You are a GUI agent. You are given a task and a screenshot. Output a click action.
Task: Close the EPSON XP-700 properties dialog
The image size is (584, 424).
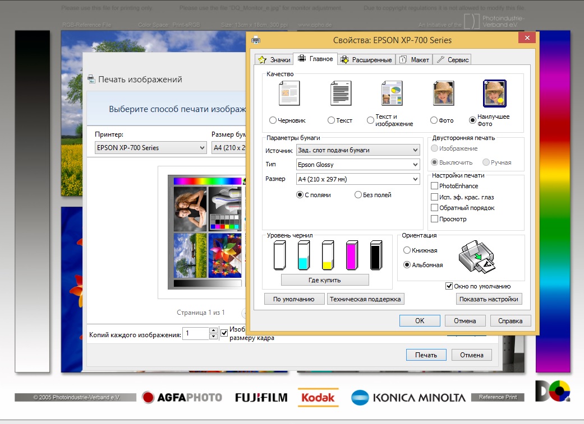[x=527, y=38]
